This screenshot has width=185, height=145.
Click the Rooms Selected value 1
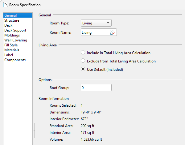click(x=82, y=105)
